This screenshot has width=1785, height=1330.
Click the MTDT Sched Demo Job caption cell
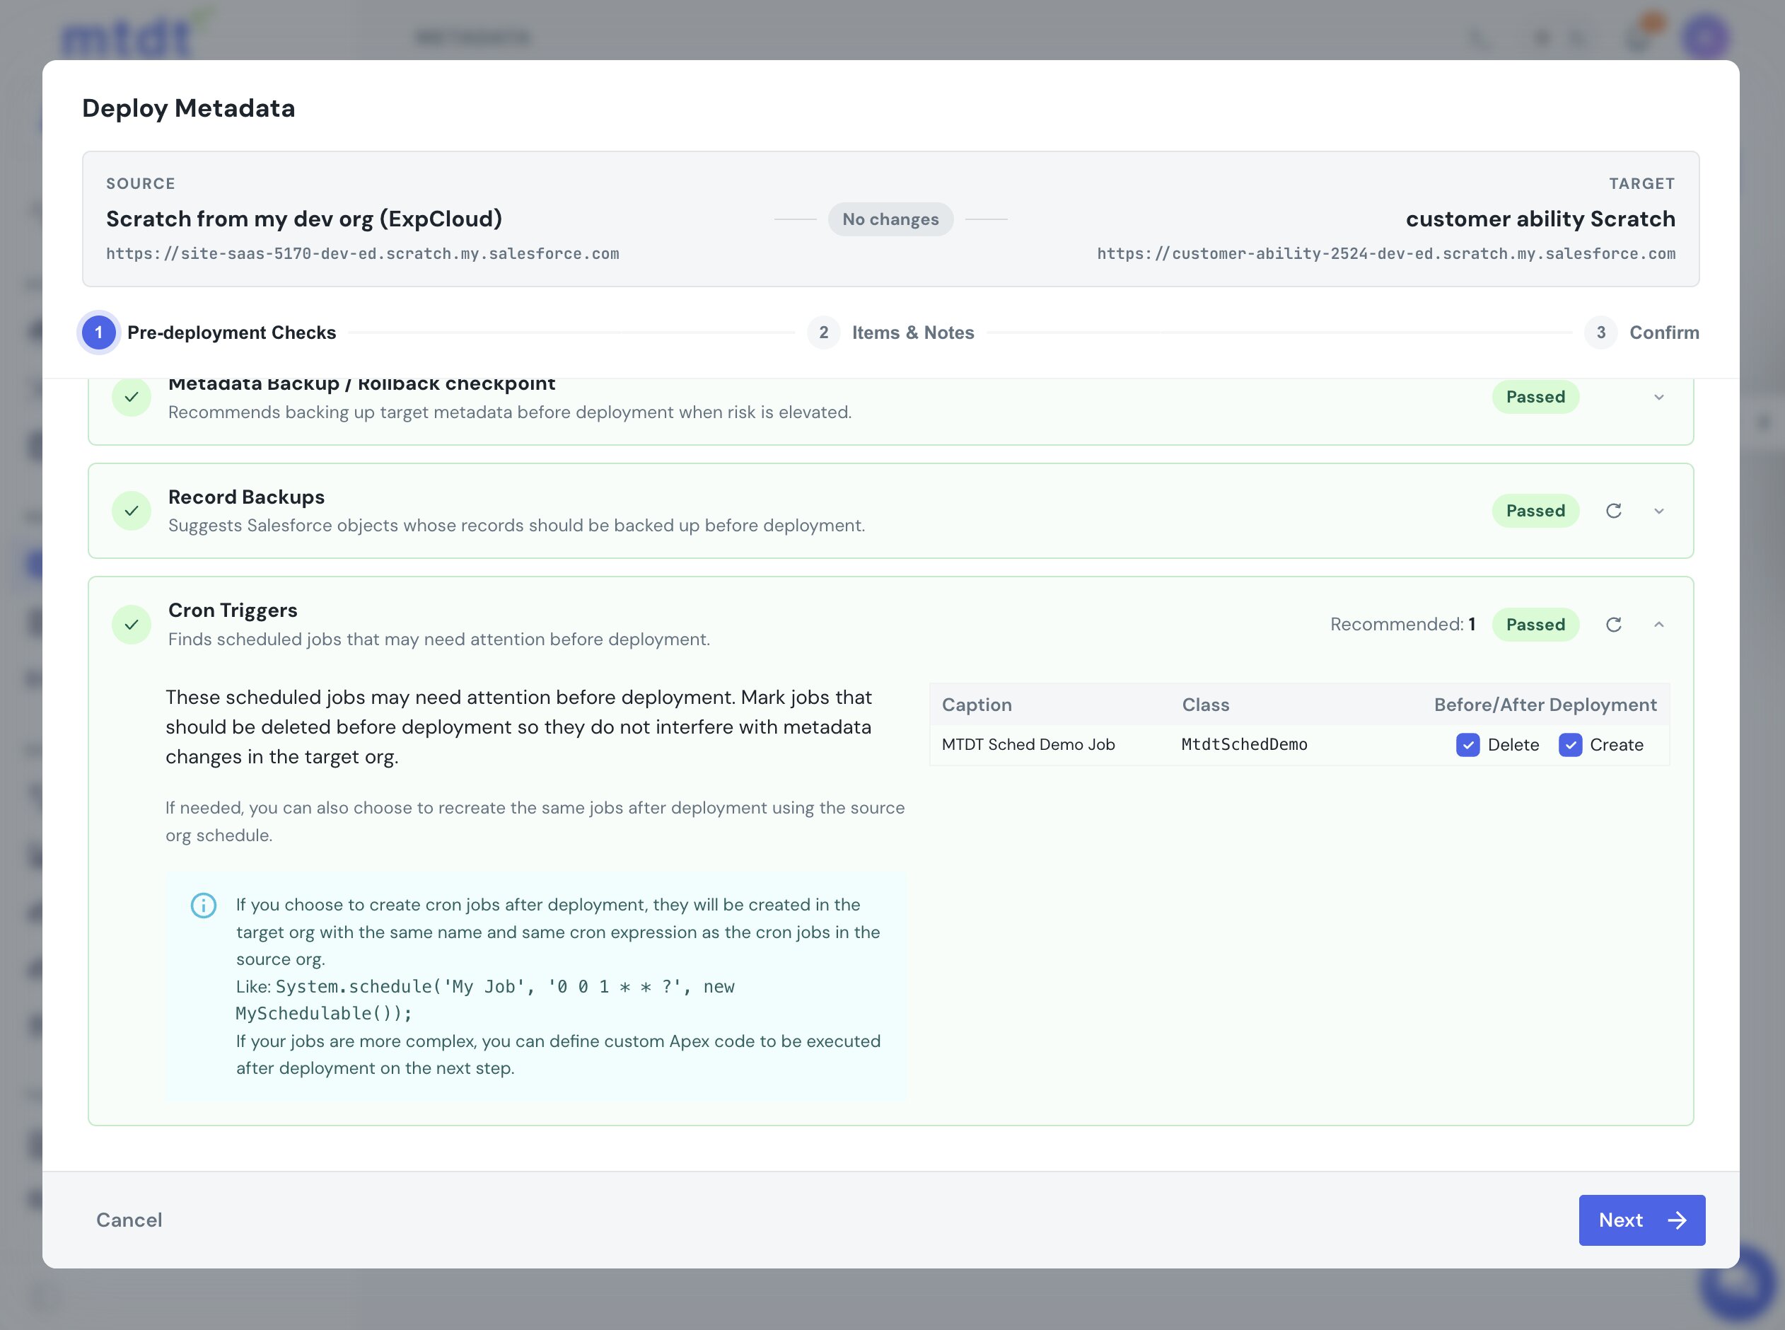pos(1028,745)
